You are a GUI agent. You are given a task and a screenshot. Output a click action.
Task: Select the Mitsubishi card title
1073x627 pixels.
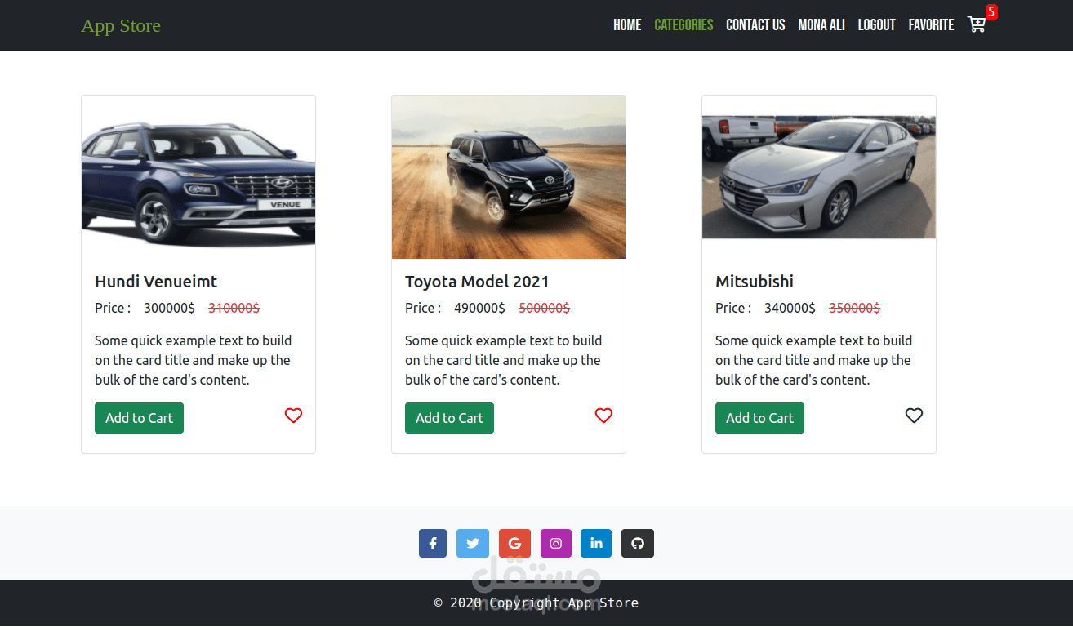[755, 282]
